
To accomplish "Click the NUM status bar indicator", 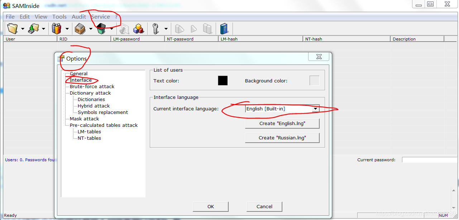I will [x=443, y=215].
